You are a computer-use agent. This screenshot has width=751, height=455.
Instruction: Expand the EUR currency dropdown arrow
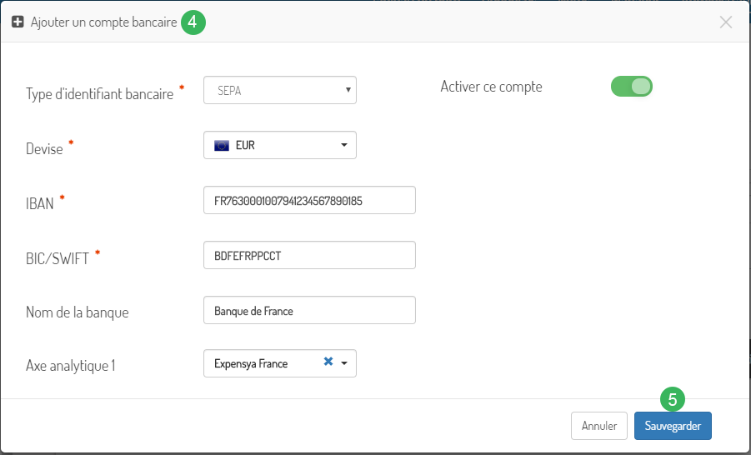pyautogui.click(x=344, y=145)
